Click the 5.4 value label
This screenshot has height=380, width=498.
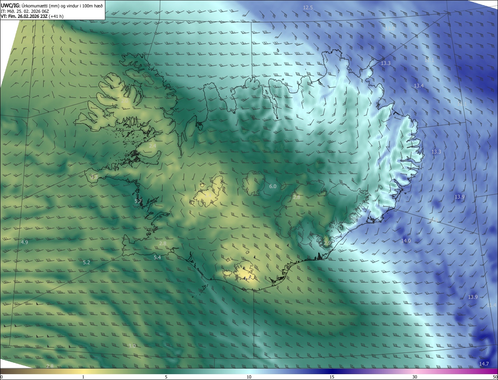click(x=157, y=257)
